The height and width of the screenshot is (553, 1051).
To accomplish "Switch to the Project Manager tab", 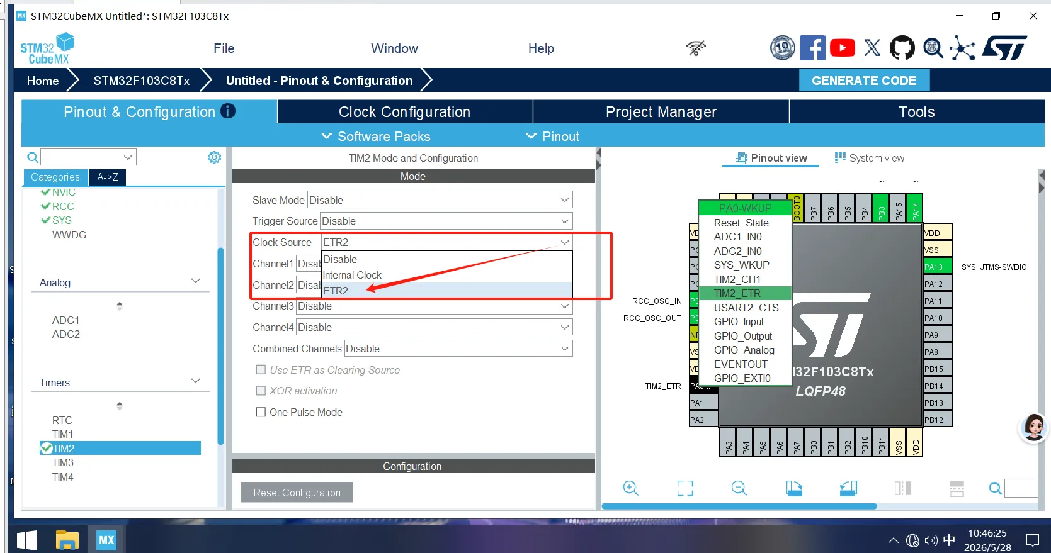I will (x=661, y=111).
